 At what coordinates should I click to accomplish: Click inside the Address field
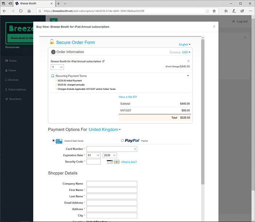tap(112, 209)
